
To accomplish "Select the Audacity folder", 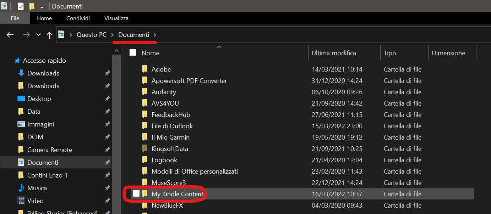I will [163, 92].
